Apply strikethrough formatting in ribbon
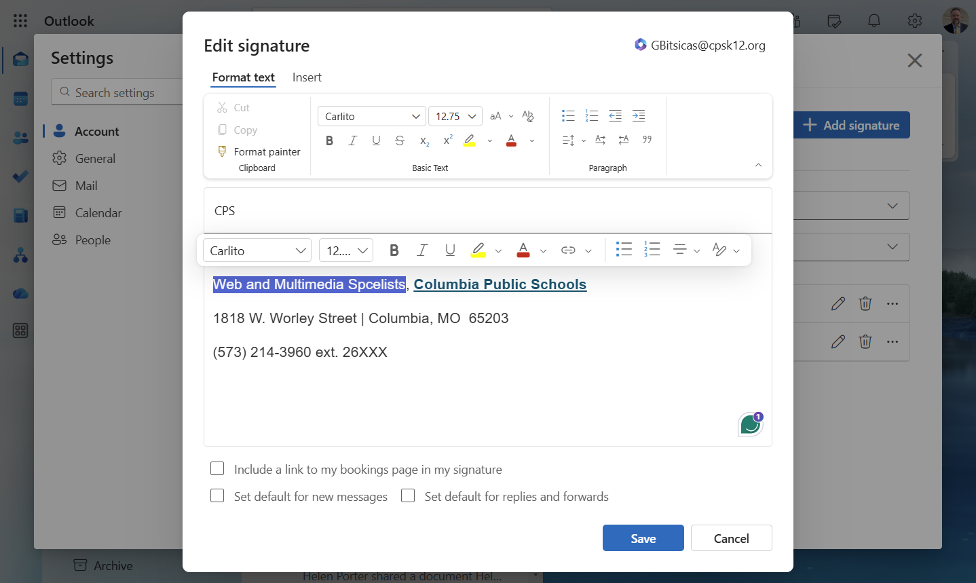 tap(400, 140)
